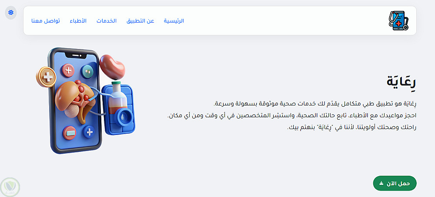Viewport: 435px width, 197px height.
Task: Click the medicine bottle in the illustration
Action: [x=117, y=97]
